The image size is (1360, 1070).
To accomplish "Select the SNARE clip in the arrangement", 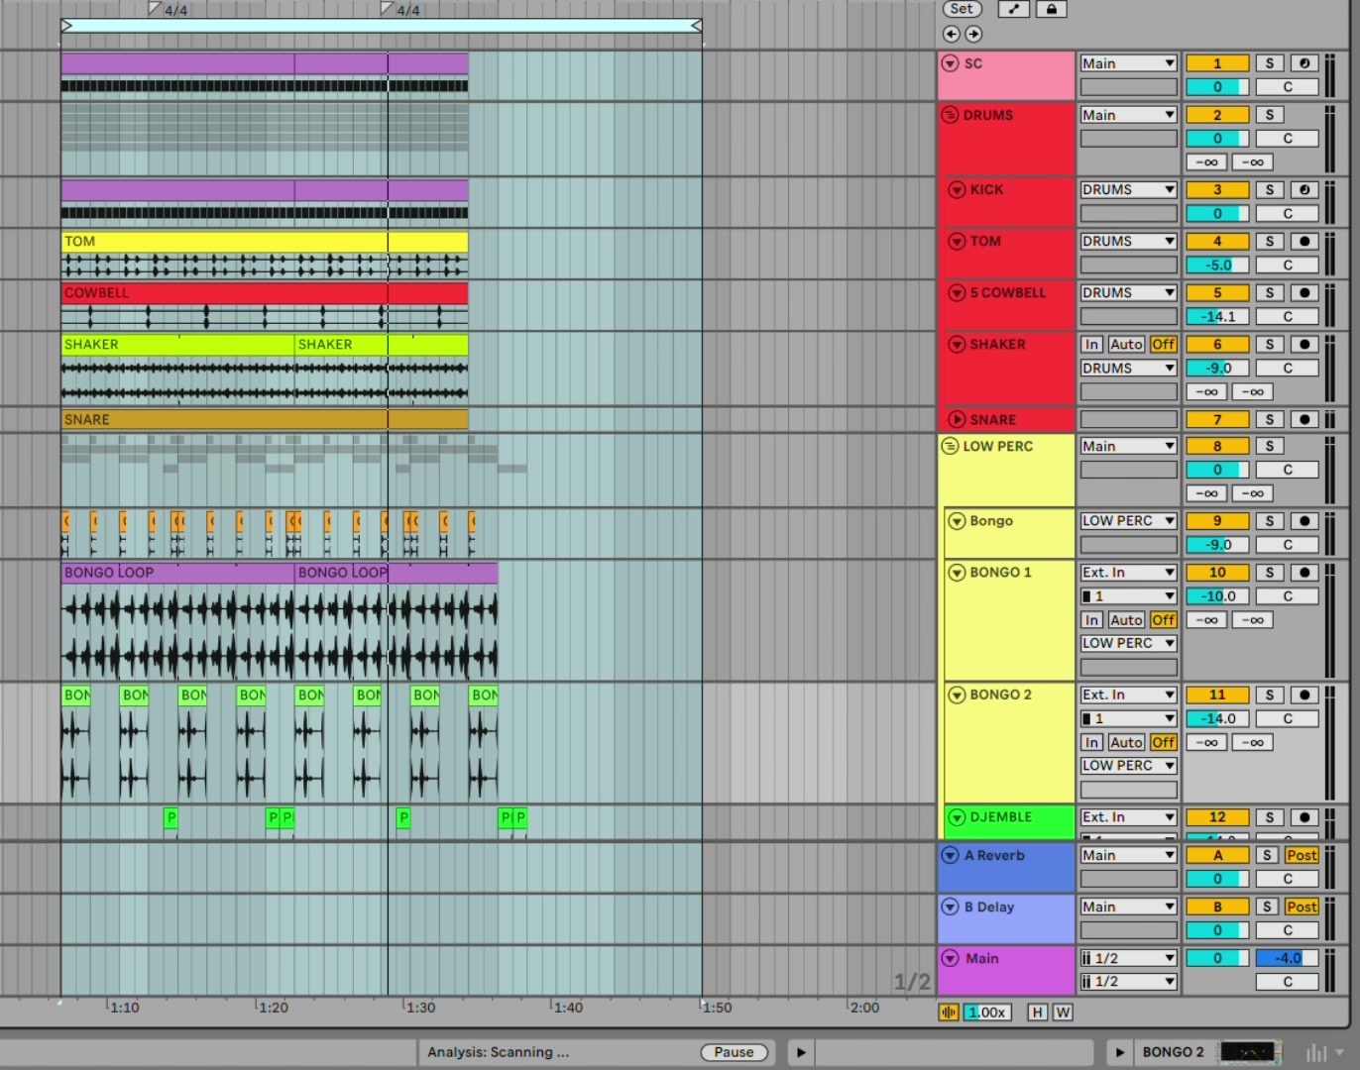I will tap(265, 419).
